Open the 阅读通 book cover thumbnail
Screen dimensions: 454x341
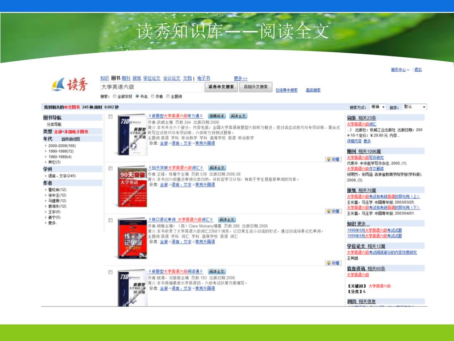(x=132, y=288)
